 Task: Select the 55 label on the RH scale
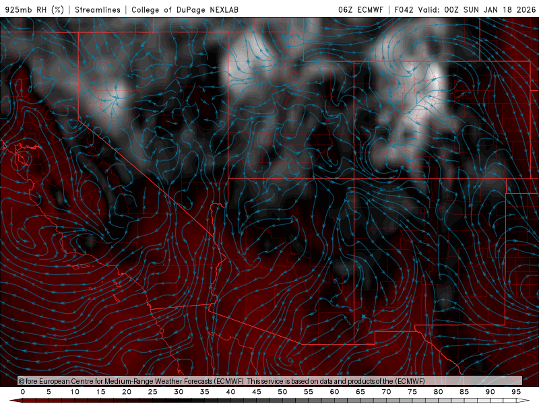[309, 392]
